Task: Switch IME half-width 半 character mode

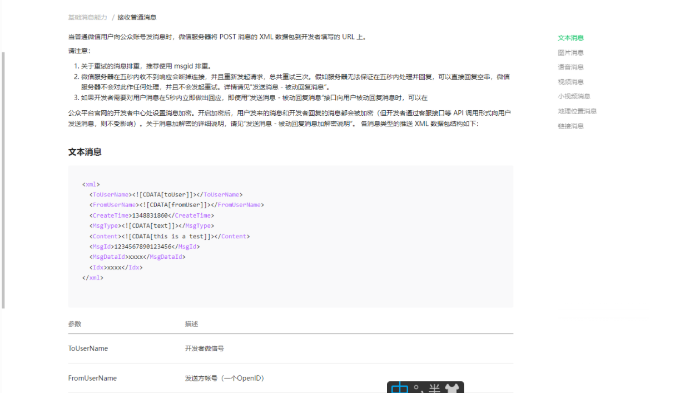Action: [433, 389]
